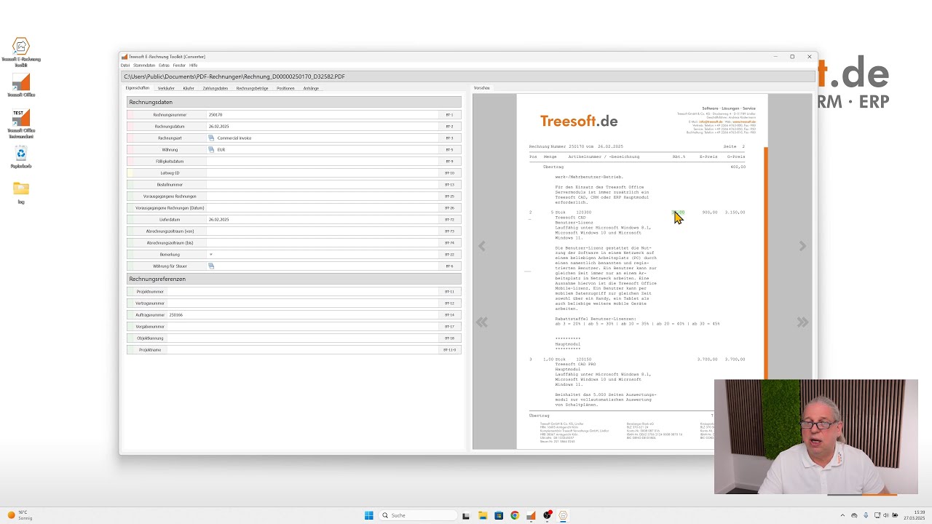932x524 pixels.
Task: Open Task View in taskbar
Action: pyautogui.click(x=466, y=515)
